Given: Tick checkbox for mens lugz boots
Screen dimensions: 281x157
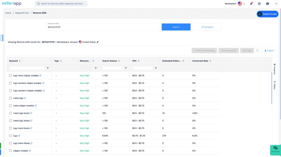Looking at the screenshot, I should [10, 113].
